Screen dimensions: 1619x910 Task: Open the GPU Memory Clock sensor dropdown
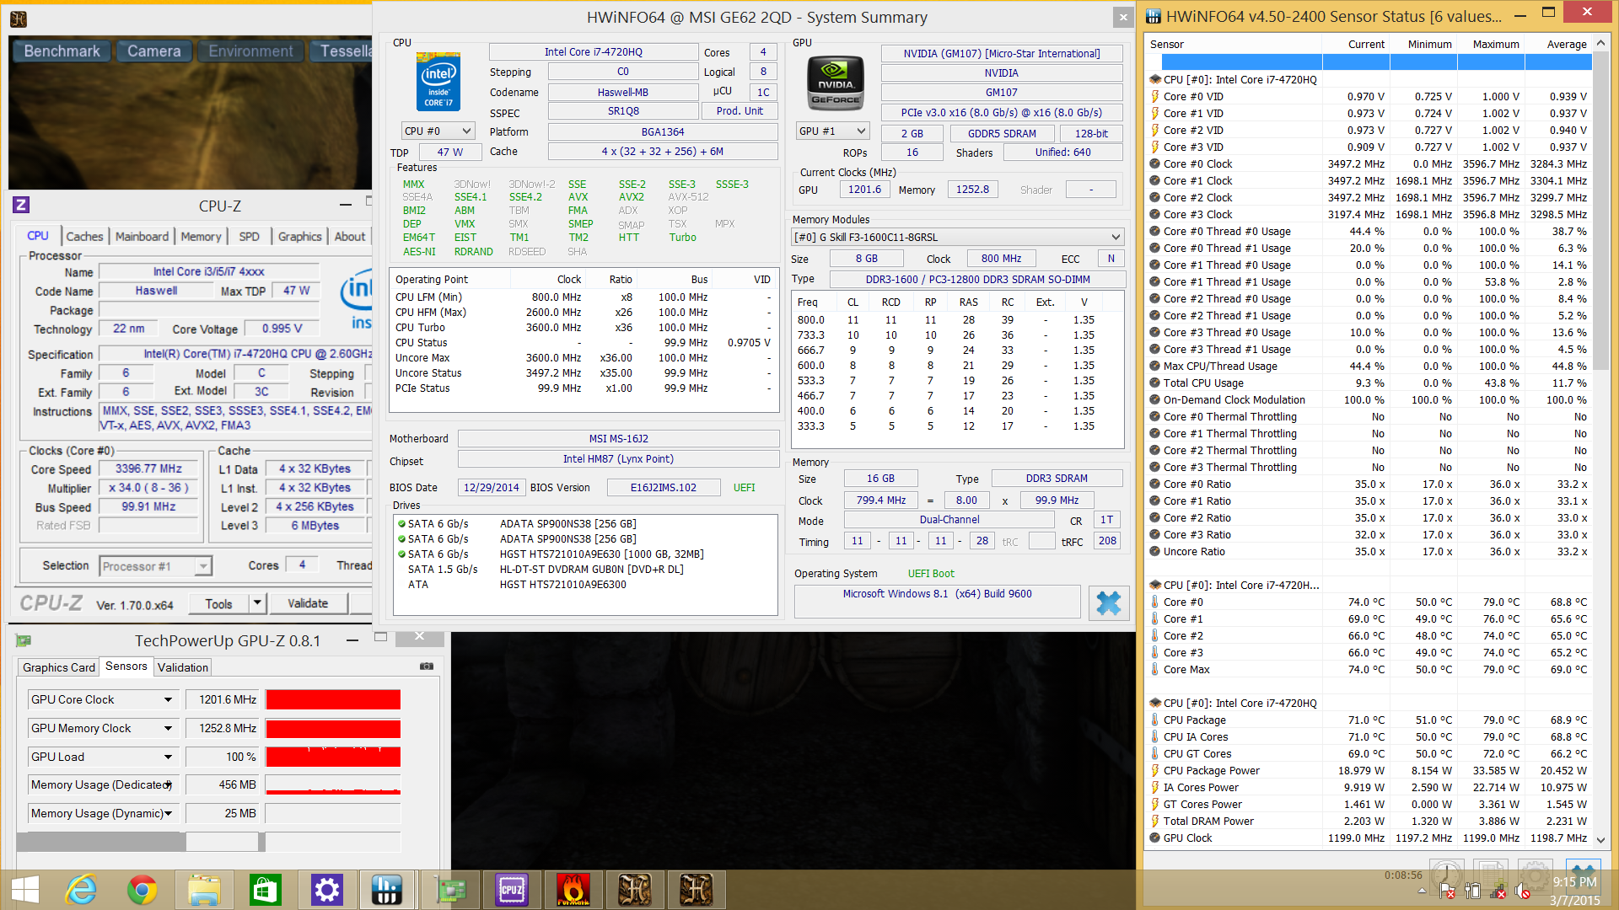tap(168, 729)
